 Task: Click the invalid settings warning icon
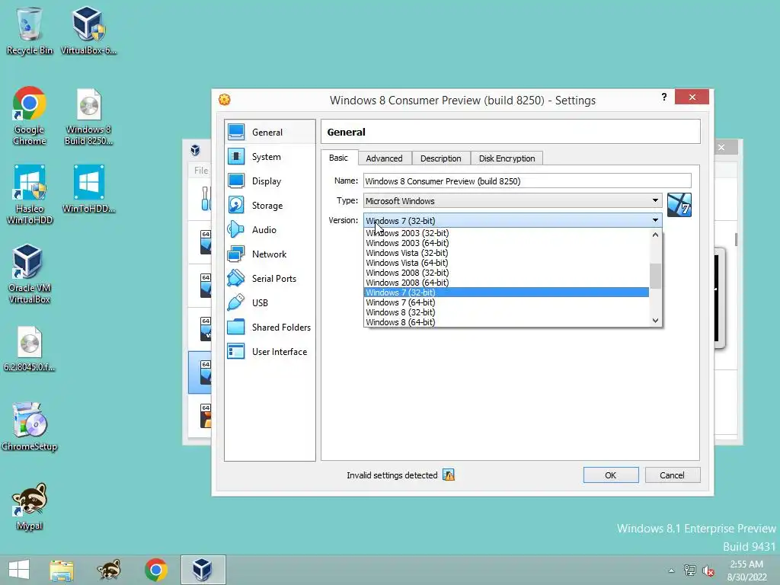click(x=449, y=475)
